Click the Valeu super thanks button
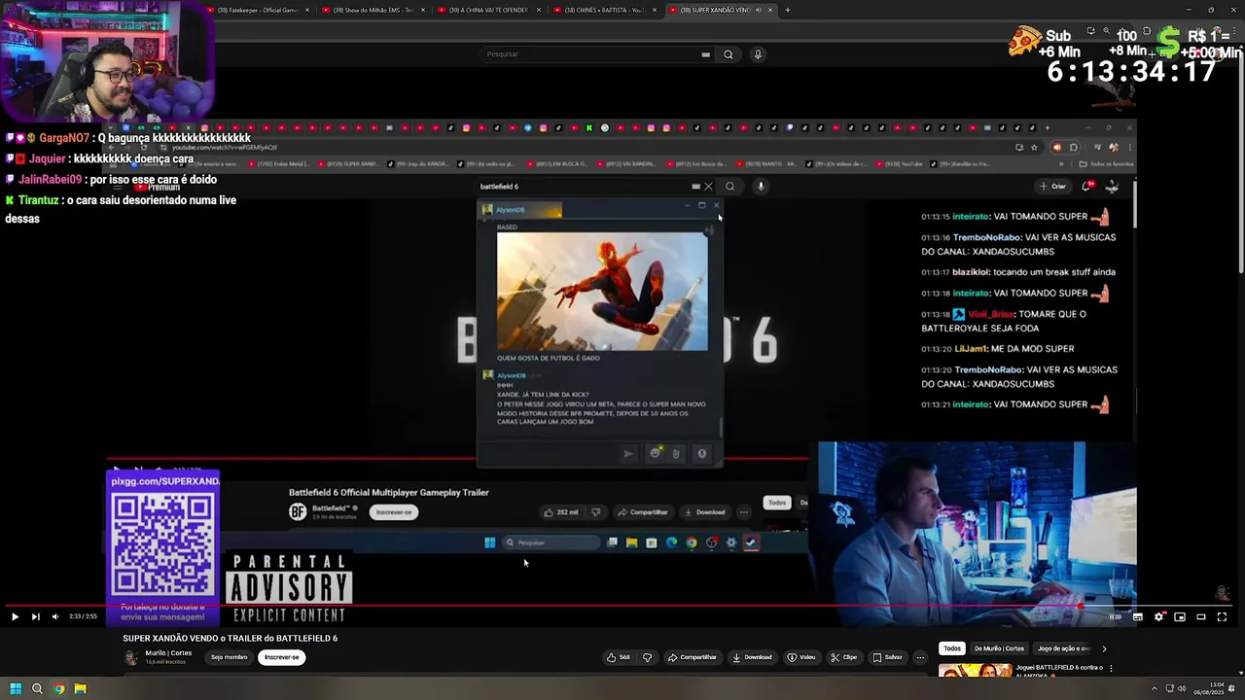 pyautogui.click(x=801, y=657)
